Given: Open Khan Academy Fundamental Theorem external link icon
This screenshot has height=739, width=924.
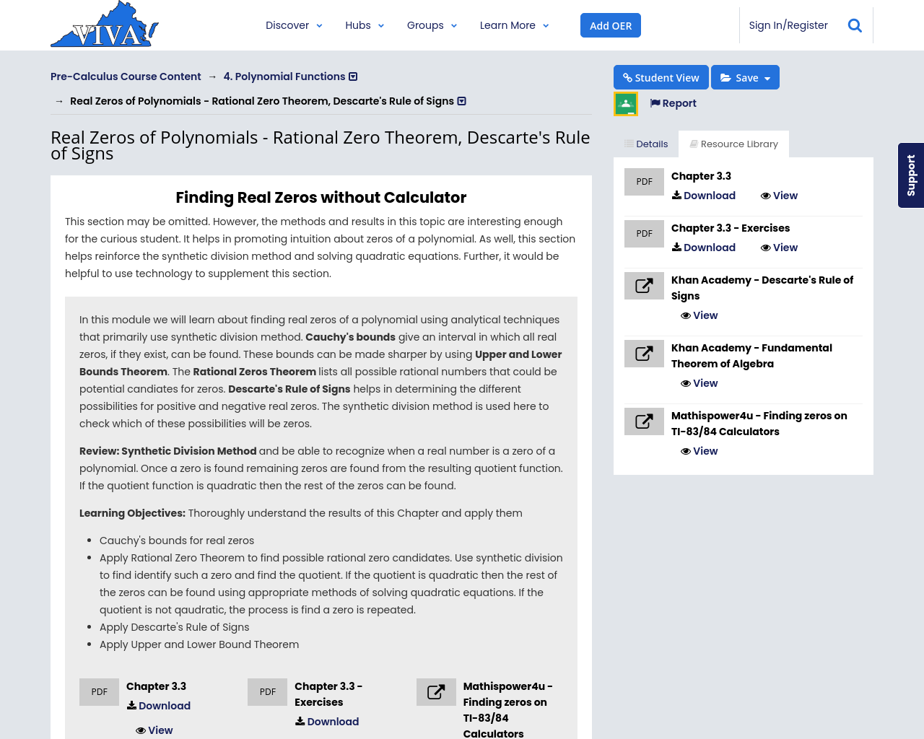Looking at the screenshot, I should (644, 354).
